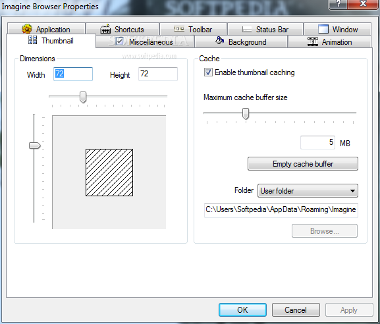Switch to the Shortcuts tab
This screenshot has height=324, width=380.
122,29
